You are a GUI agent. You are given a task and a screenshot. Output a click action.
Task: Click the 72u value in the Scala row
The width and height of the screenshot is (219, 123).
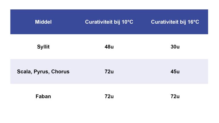109,71
